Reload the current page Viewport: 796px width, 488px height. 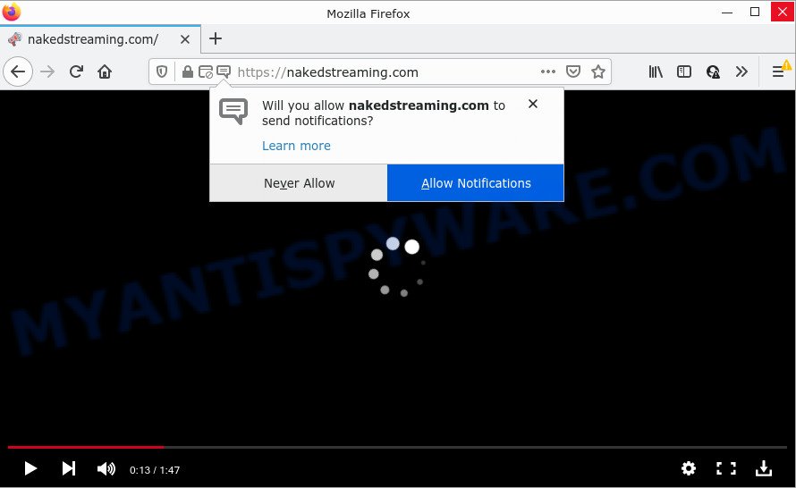(x=76, y=72)
